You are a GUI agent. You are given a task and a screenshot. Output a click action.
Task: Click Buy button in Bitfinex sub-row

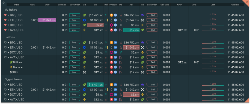[75, 62]
